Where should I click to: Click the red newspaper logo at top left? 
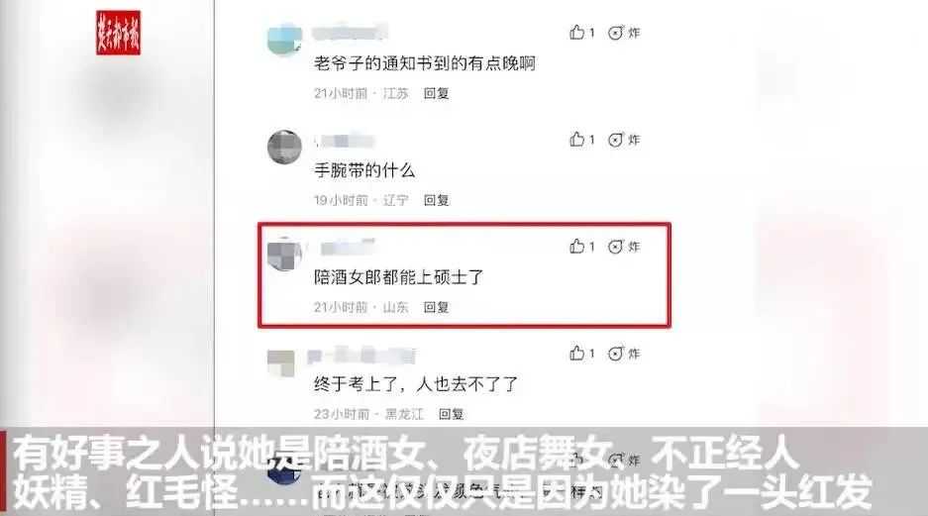coord(119,33)
